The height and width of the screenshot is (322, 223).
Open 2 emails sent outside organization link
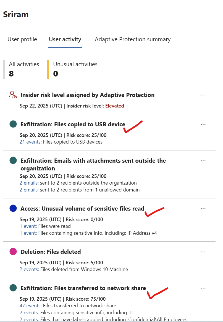(29, 183)
